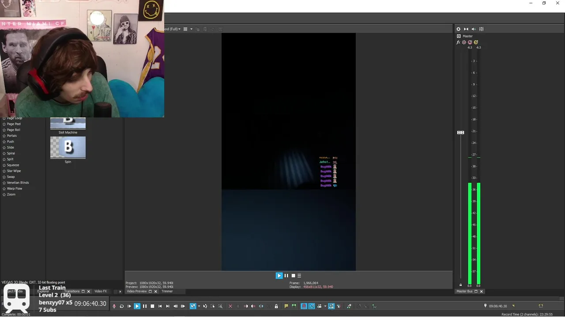Image resolution: width=565 pixels, height=317 pixels.
Task: Insert a region with green flags icon
Action: (294, 306)
